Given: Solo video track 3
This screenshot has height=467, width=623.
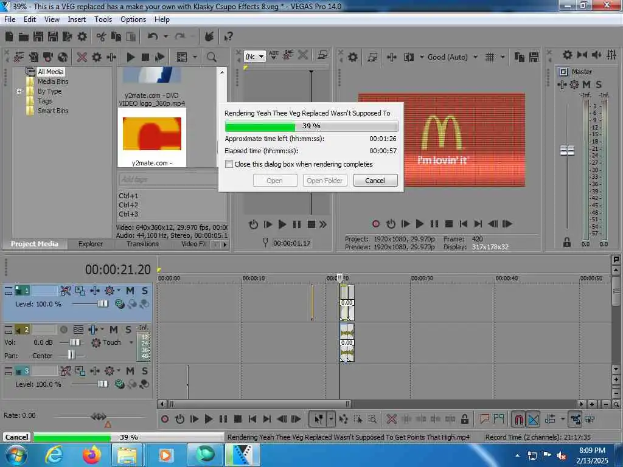Looking at the screenshot, I should (145, 371).
